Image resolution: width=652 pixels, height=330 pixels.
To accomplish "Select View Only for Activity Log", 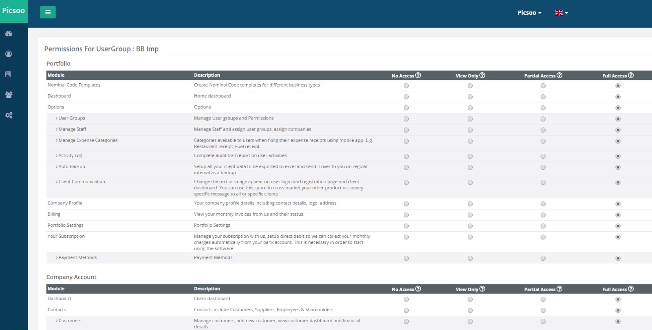I will click(470, 156).
